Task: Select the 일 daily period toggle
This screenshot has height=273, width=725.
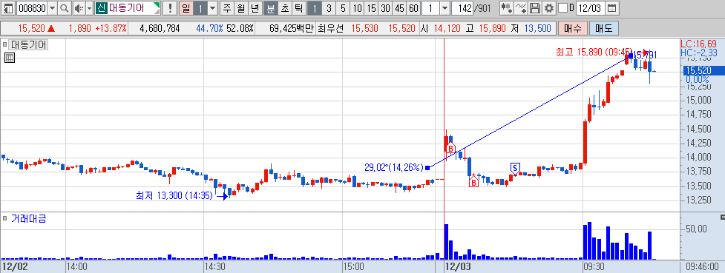Action: 186,8
